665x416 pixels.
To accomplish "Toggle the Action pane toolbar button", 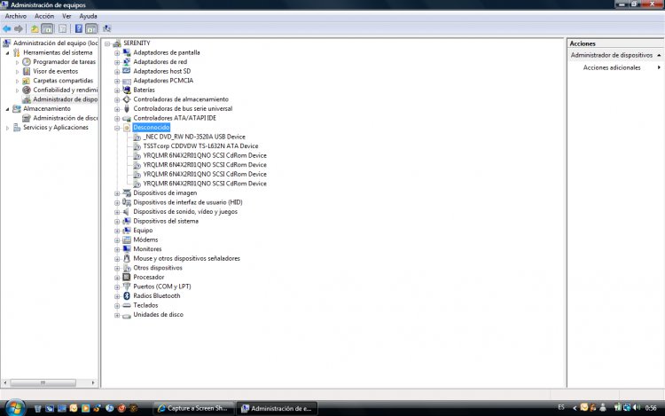I will [x=91, y=29].
